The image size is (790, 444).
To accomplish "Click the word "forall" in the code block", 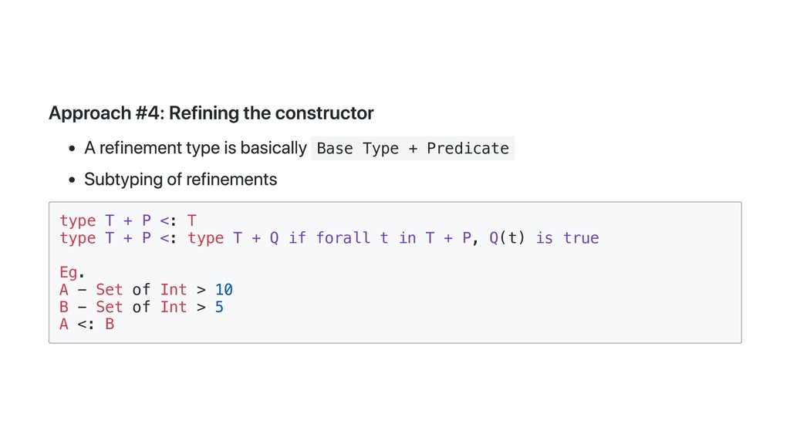I will [x=343, y=237].
